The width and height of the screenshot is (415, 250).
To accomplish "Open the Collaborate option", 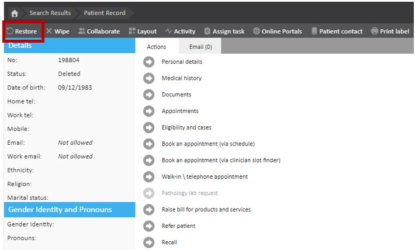I will click(x=99, y=32).
